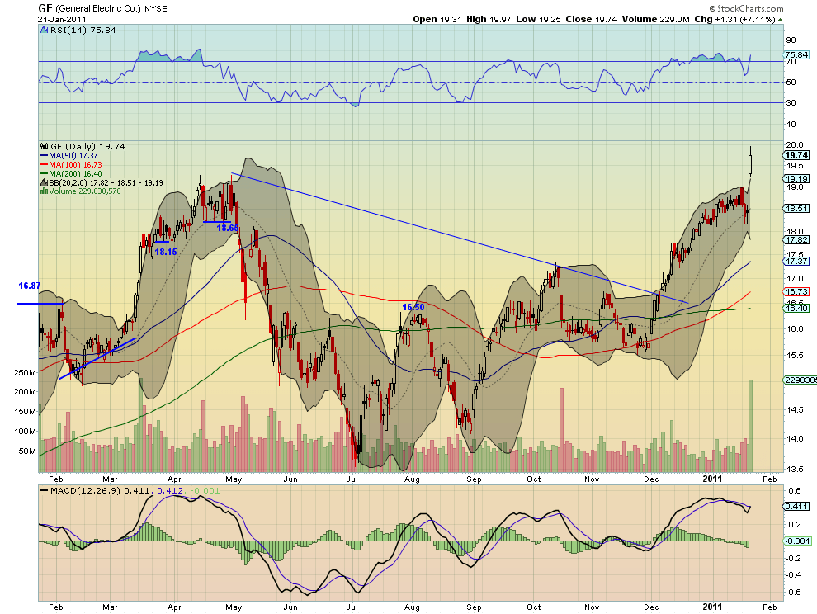Click the Open 19.31 value
817x614 pixels.
point(437,19)
